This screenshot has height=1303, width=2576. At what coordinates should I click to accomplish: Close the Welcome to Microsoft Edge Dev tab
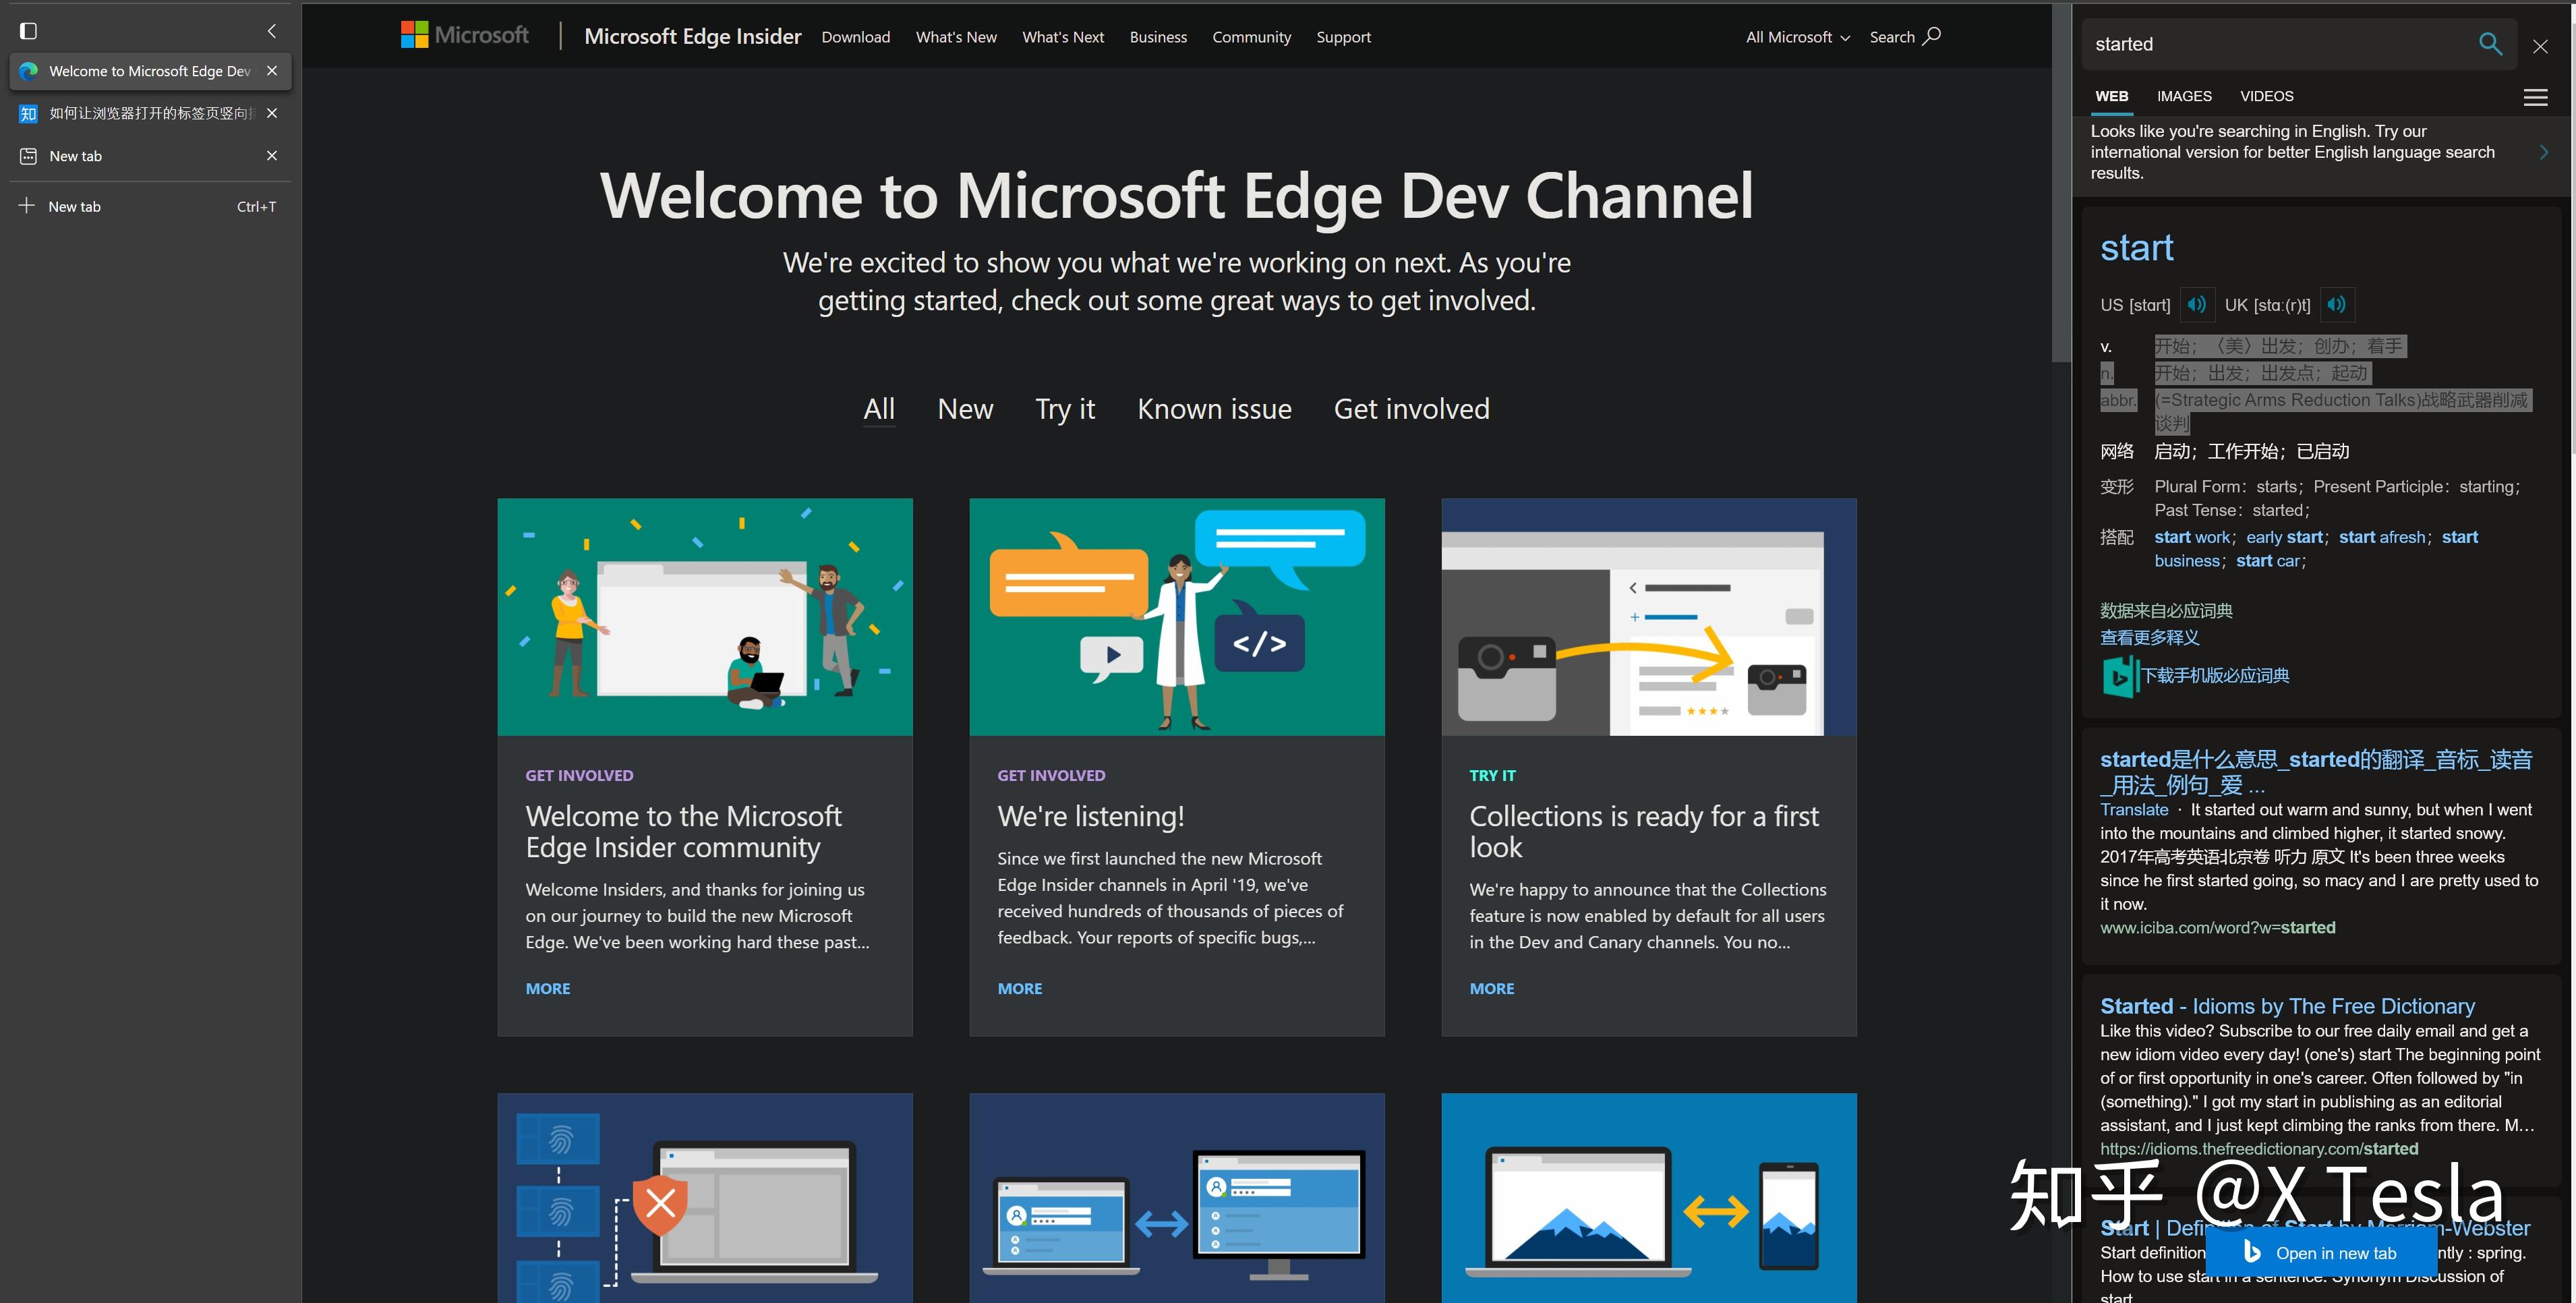pos(272,71)
